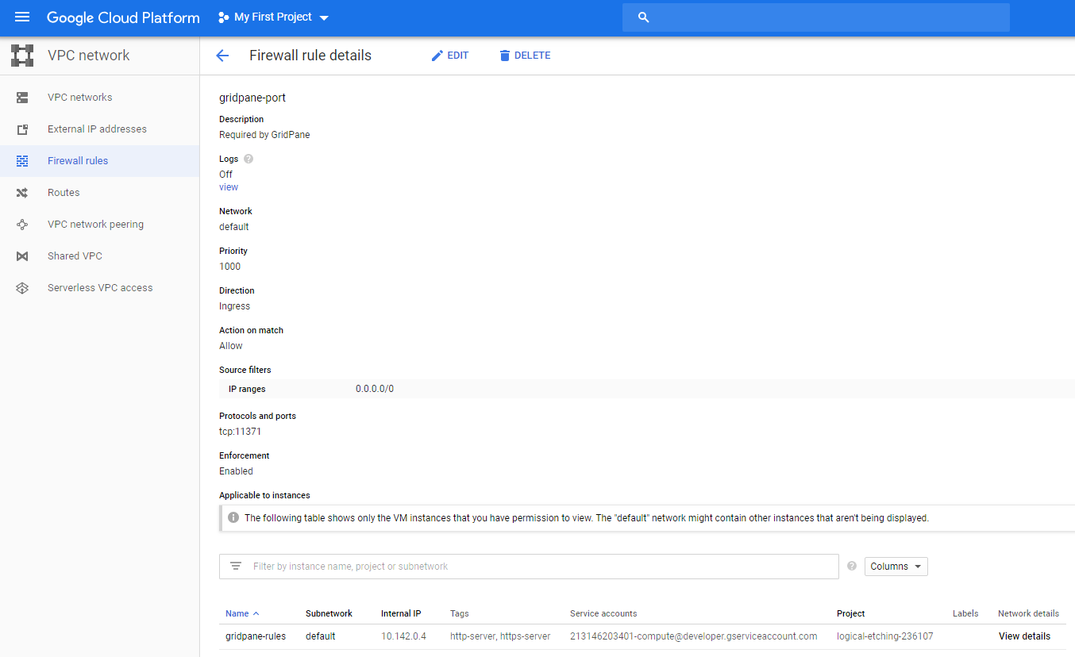Open the logical-etching-236107 project link
The image size is (1075, 657).
[x=884, y=636]
